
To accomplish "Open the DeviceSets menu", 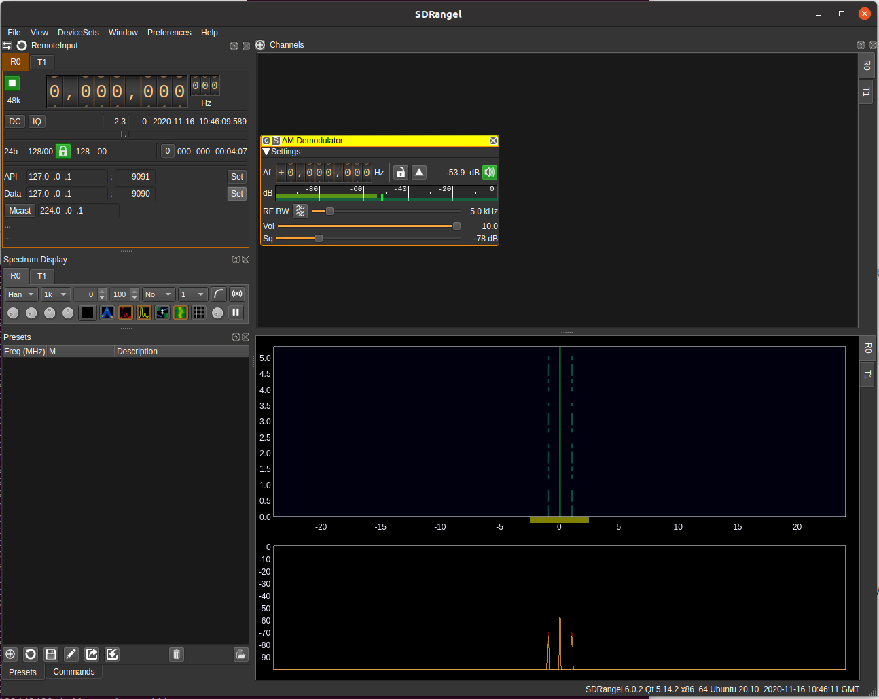I will coord(78,33).
